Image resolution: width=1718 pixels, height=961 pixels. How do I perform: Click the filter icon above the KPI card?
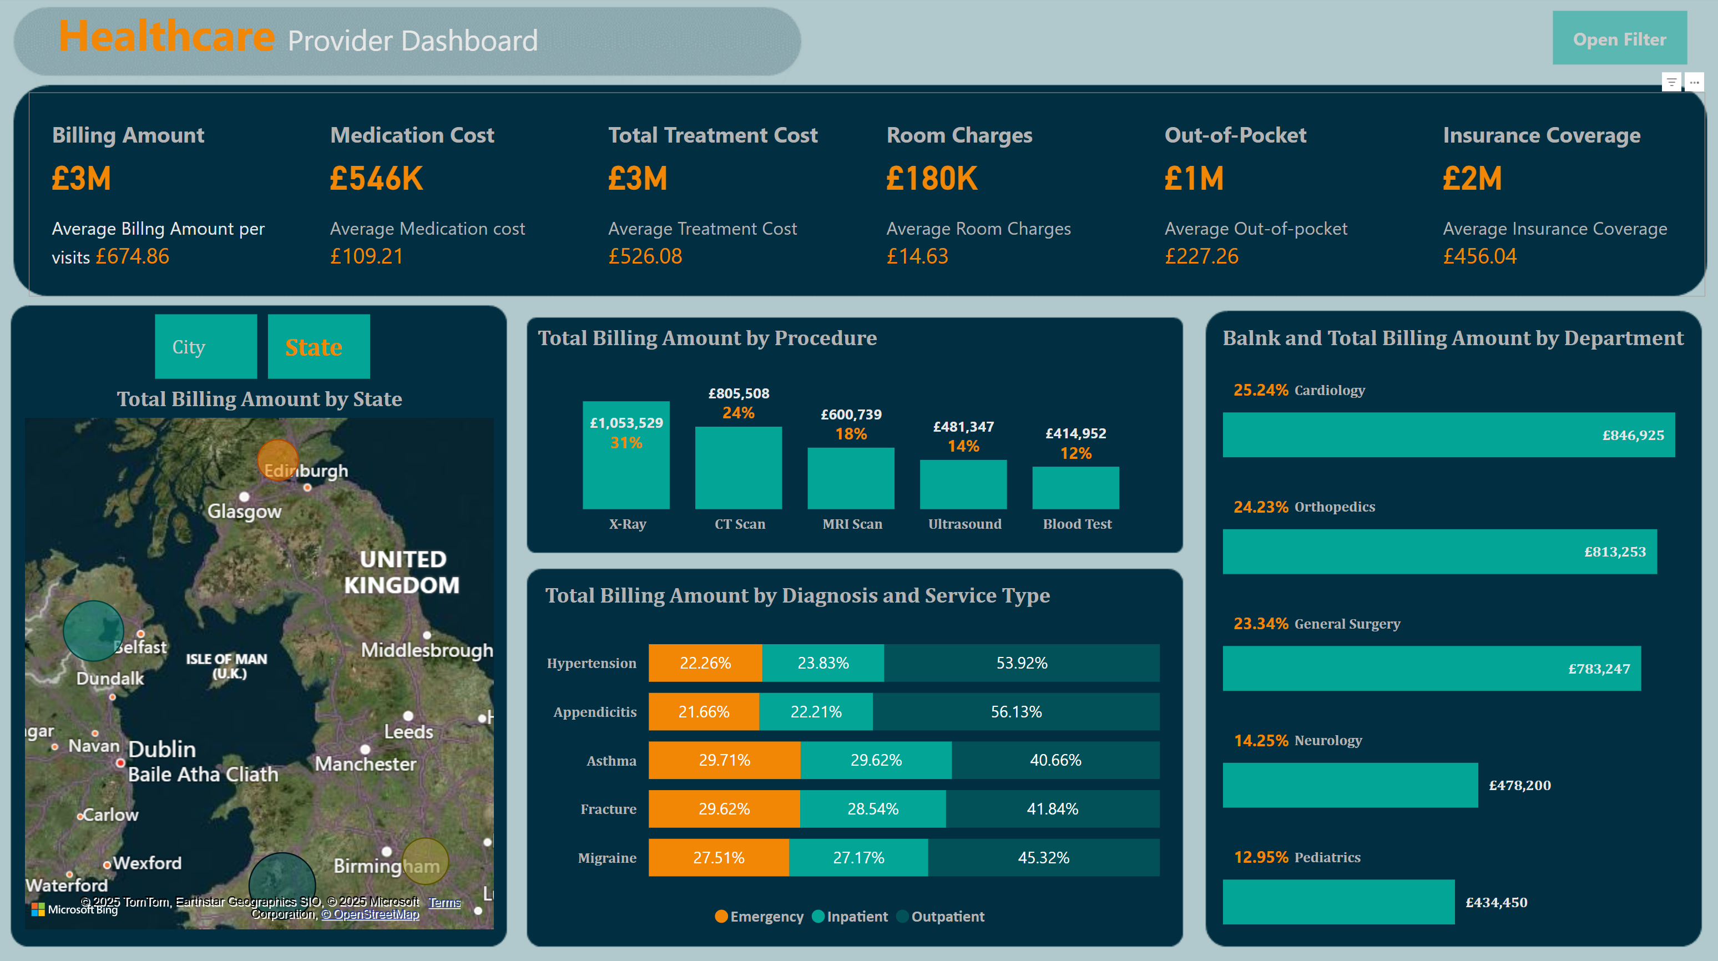1671,82
